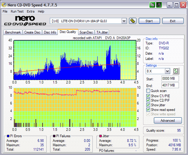
Task: Disable Show read speed checkbox
Action: coord(148,109)
